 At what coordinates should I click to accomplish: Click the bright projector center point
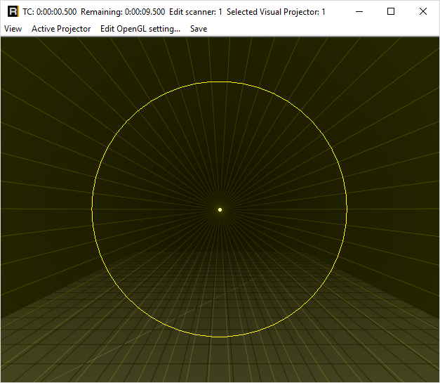point(220,209)
